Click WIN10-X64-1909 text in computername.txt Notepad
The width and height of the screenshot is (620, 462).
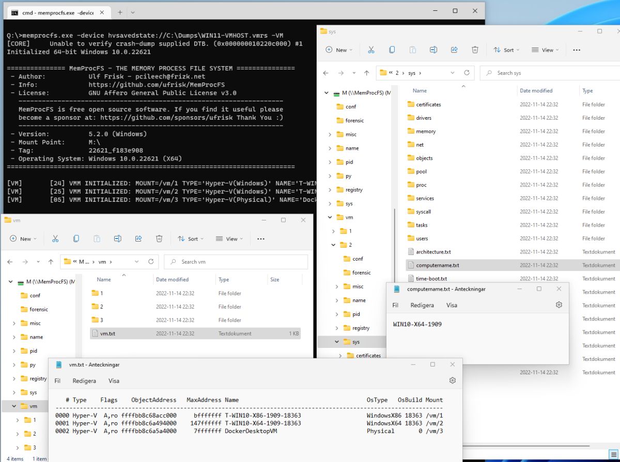[417, 324]
